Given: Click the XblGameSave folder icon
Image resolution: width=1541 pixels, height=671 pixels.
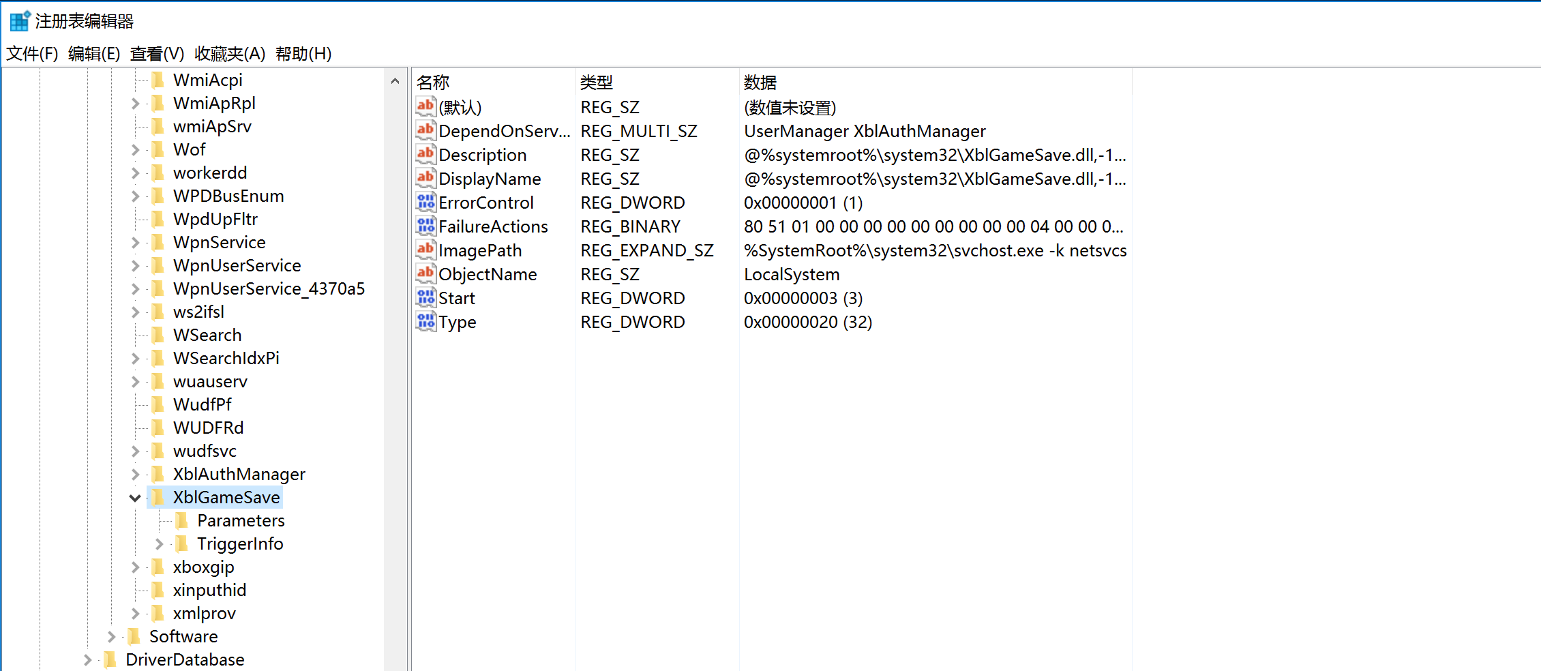Looking at the screenshot, I should pos(158,498).
